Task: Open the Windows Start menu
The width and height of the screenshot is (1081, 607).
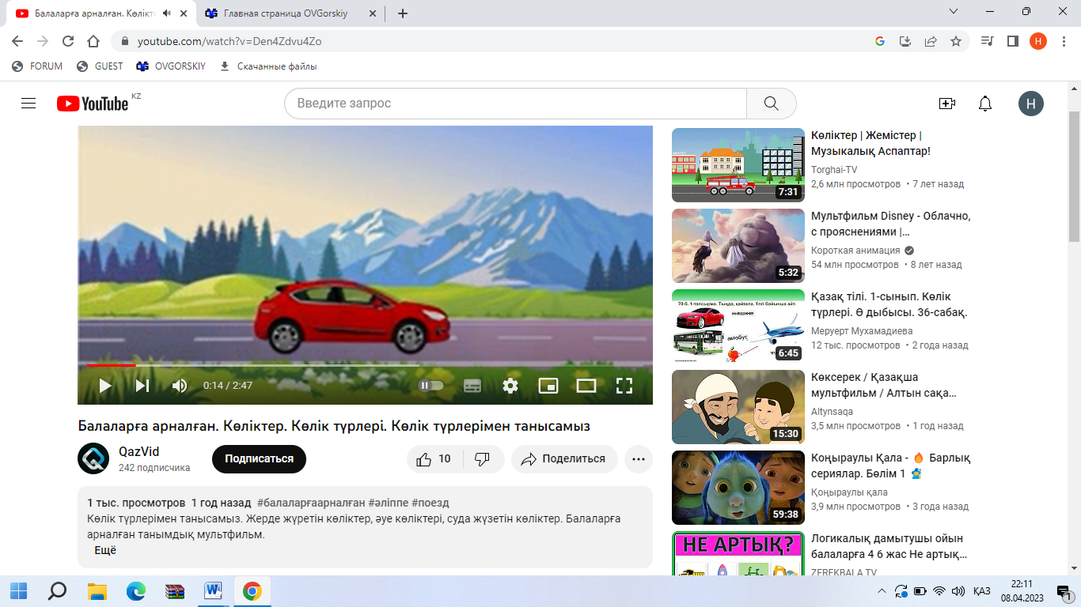Action: (18, 591)
